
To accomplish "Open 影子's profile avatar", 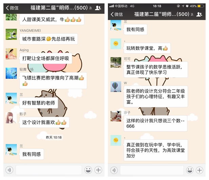I will (x=11, y=118).
